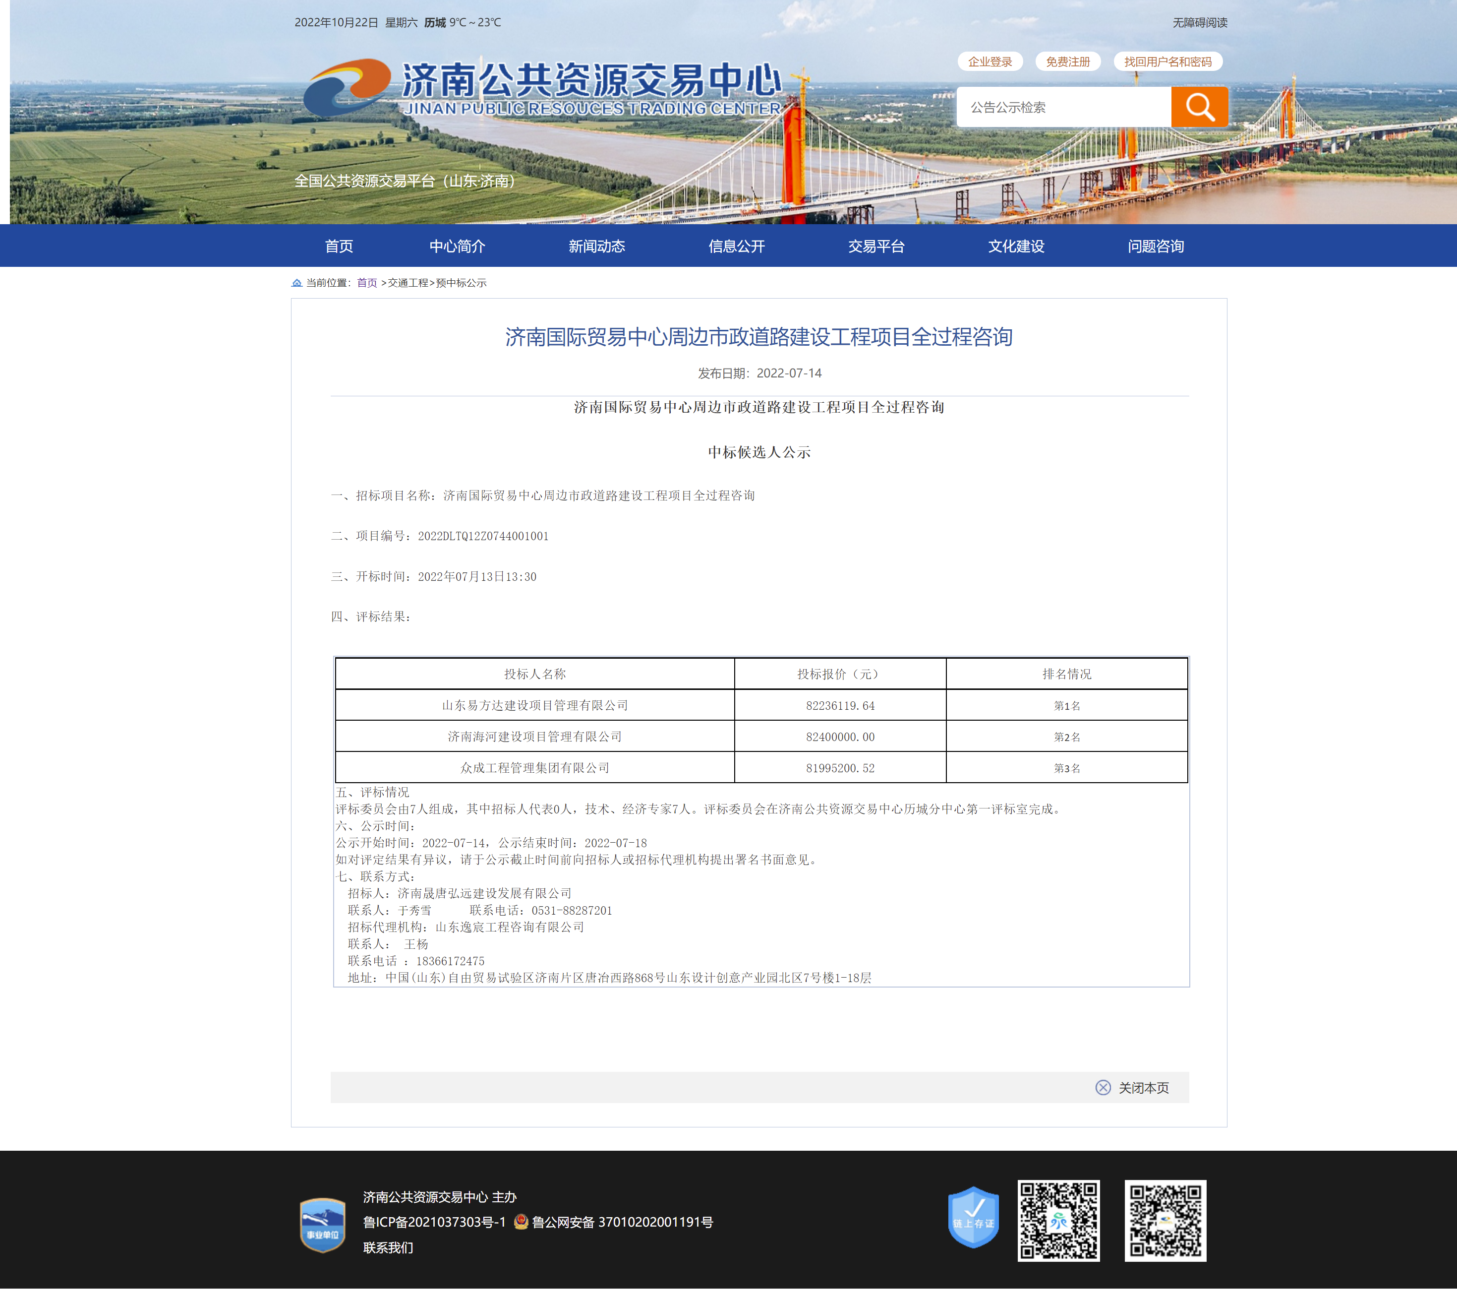The image size is (1457, 1302).
Task: Click bid price 82236119.64
Action: (840, 705)
